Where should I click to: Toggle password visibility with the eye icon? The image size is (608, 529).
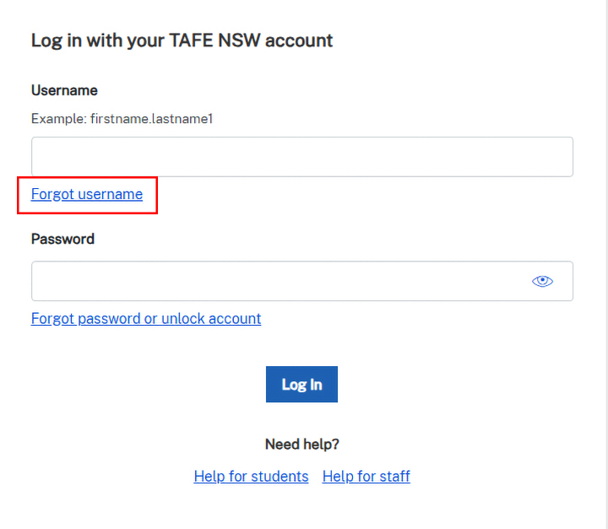click(x=542, y=281)
